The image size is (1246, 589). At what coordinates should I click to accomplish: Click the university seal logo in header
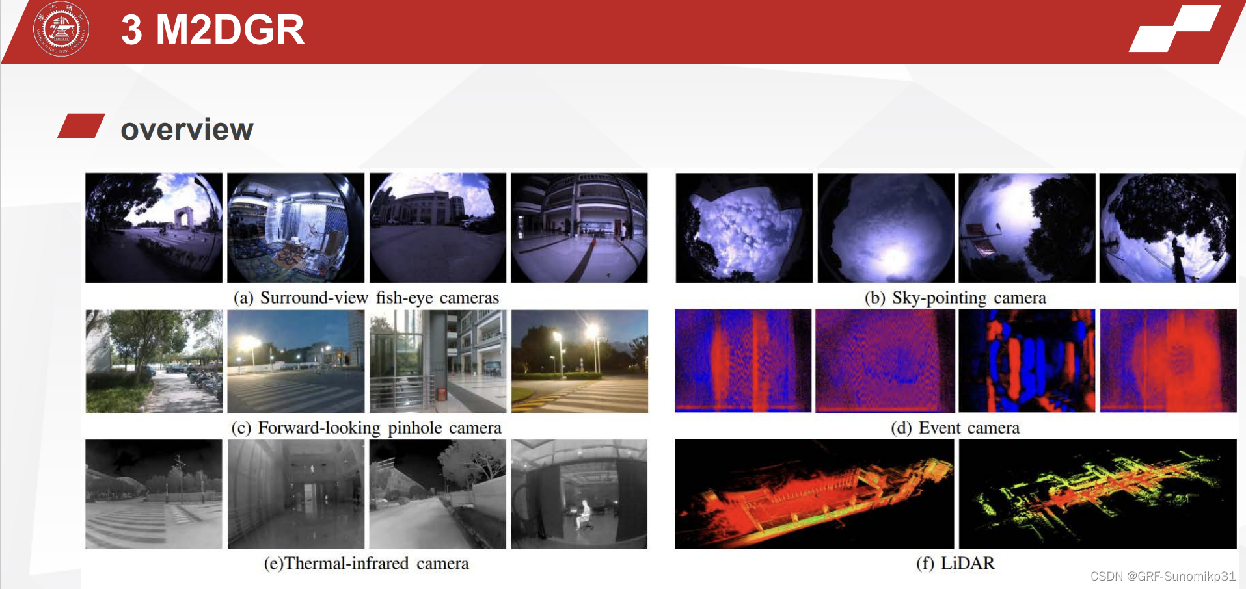click(61, 29)
